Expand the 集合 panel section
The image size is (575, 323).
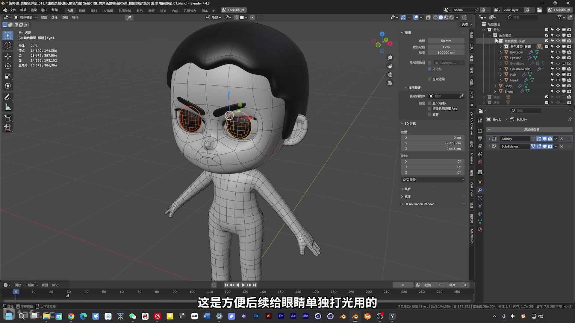click(x=407, y=189)
